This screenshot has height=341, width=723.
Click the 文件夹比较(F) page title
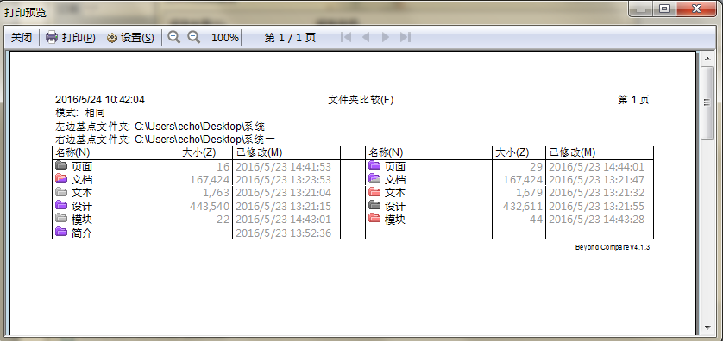(x=361, y=100)
